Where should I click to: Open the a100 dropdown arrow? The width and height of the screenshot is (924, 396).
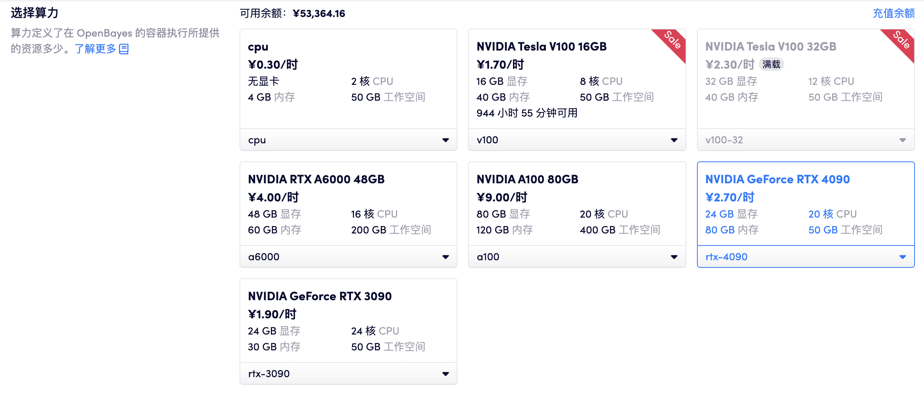tap(674, 257)
